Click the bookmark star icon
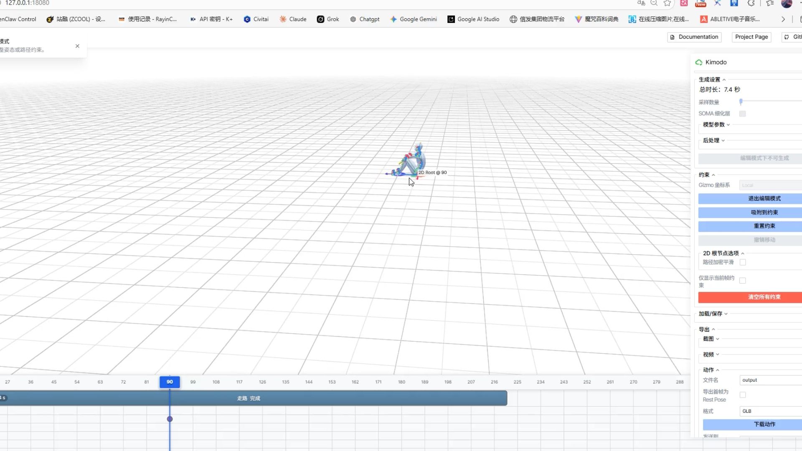 [x=667, y=3]
